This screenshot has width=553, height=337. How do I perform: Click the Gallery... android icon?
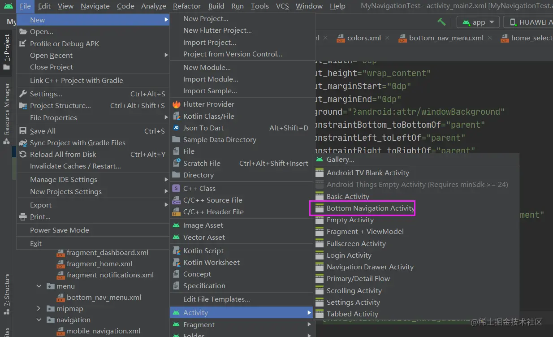coord(320,159)
